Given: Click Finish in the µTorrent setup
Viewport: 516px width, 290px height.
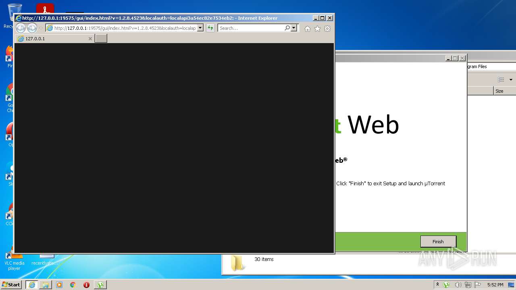Looking at the screenshot, I should tap(438, 242).
